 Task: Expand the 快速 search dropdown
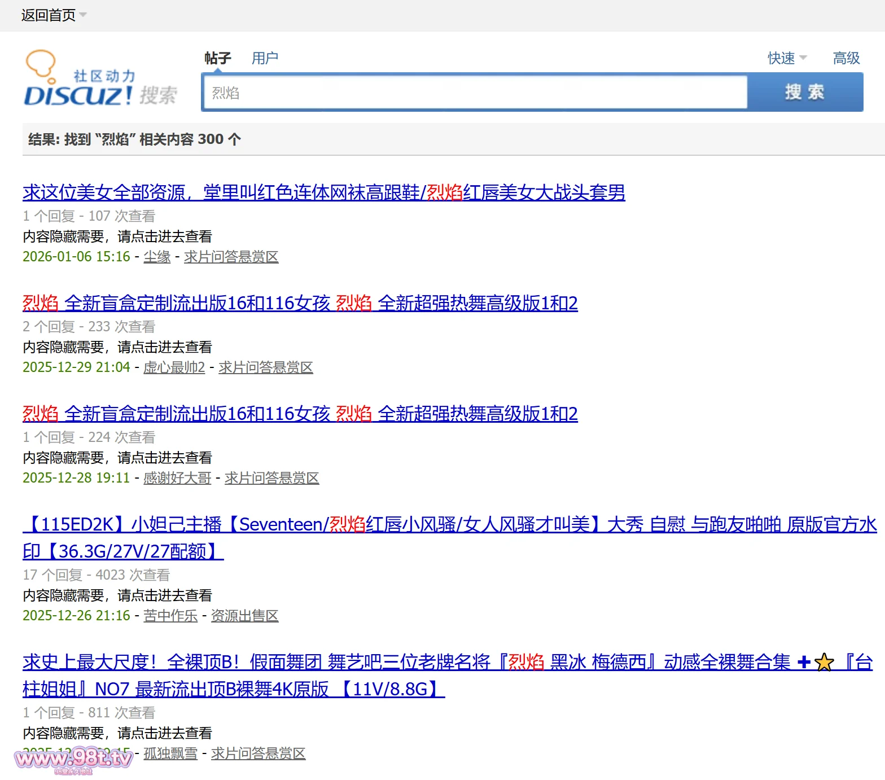click(x=787, y=58)
